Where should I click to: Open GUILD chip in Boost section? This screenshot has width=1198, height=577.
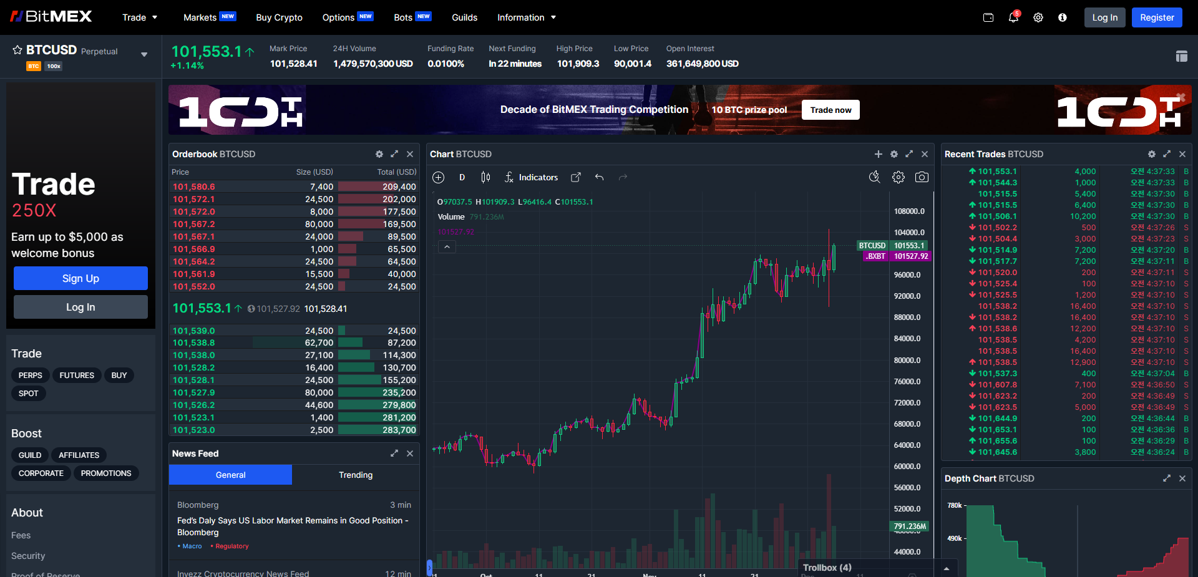29,455
